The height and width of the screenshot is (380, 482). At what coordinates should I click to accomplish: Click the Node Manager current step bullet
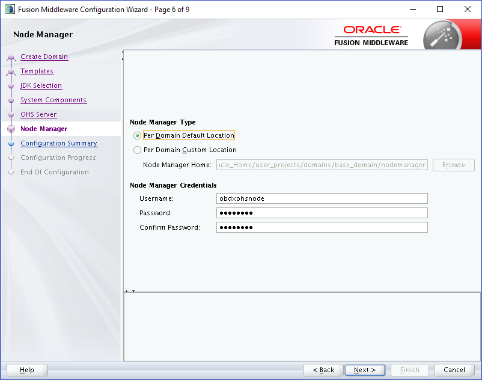pyautogui.click(x=11, y=129)
